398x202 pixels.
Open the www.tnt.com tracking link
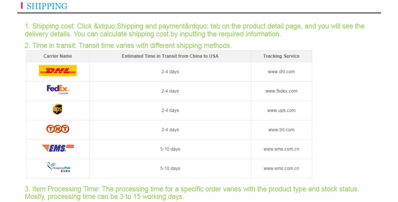[x=281, y=130]
